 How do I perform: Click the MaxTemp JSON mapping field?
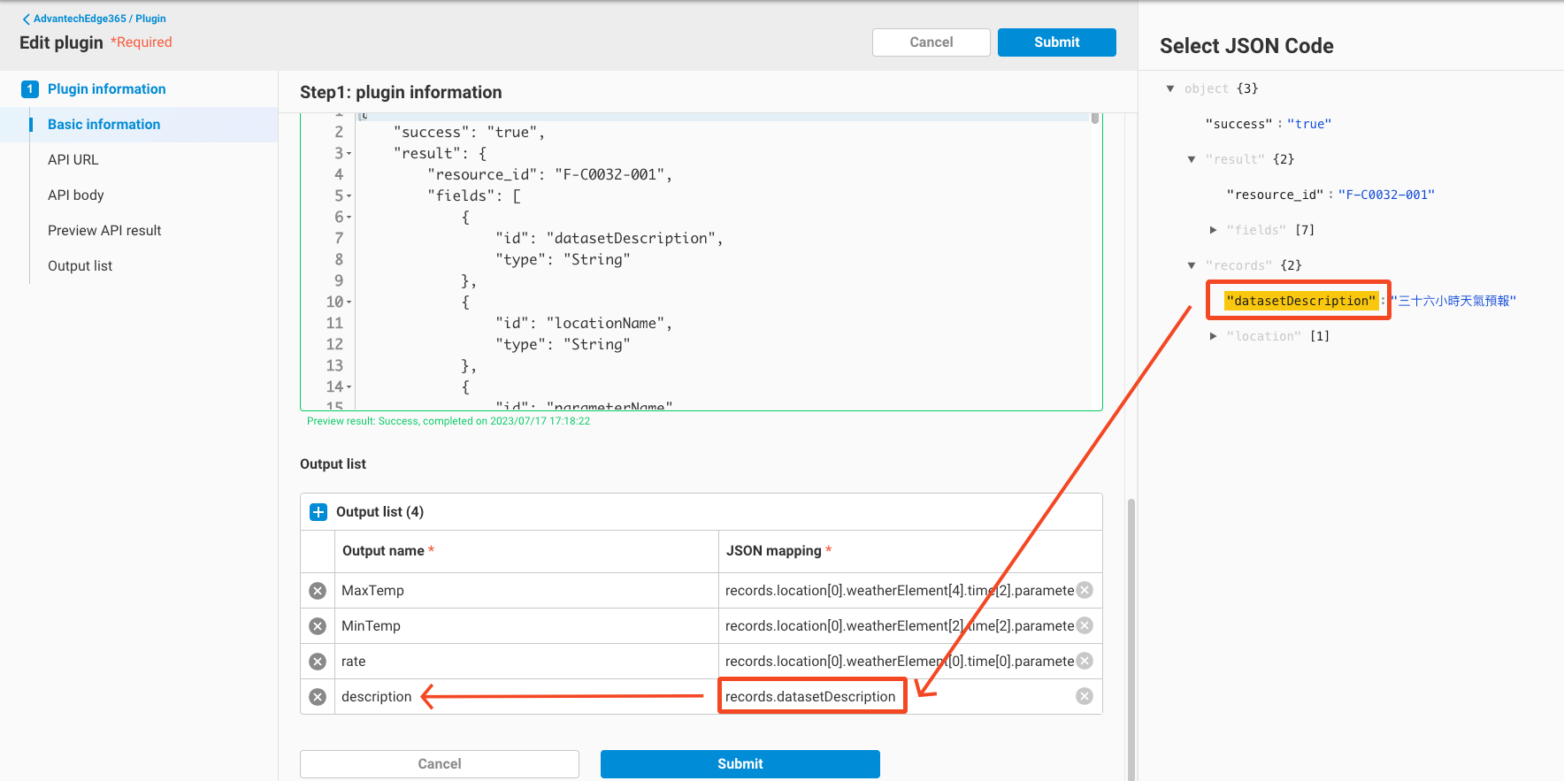pyautogui.click(x=898, y=591)
